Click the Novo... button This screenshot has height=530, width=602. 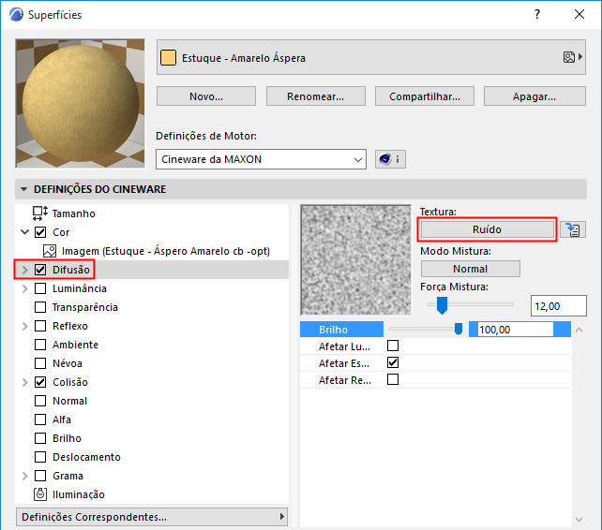206,96
